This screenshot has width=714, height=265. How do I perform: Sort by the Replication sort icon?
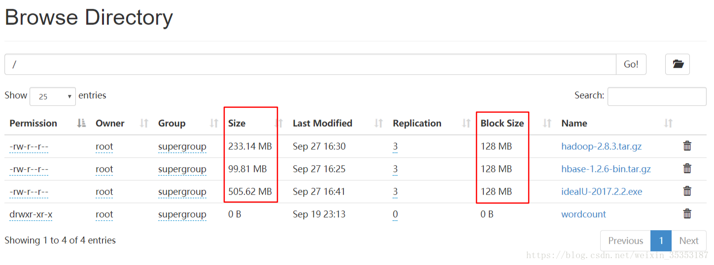pyautogui.click(x=467, y=123)
